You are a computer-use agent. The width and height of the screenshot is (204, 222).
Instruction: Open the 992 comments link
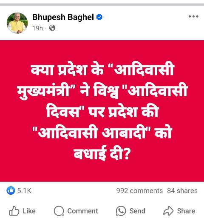point(139,191)
